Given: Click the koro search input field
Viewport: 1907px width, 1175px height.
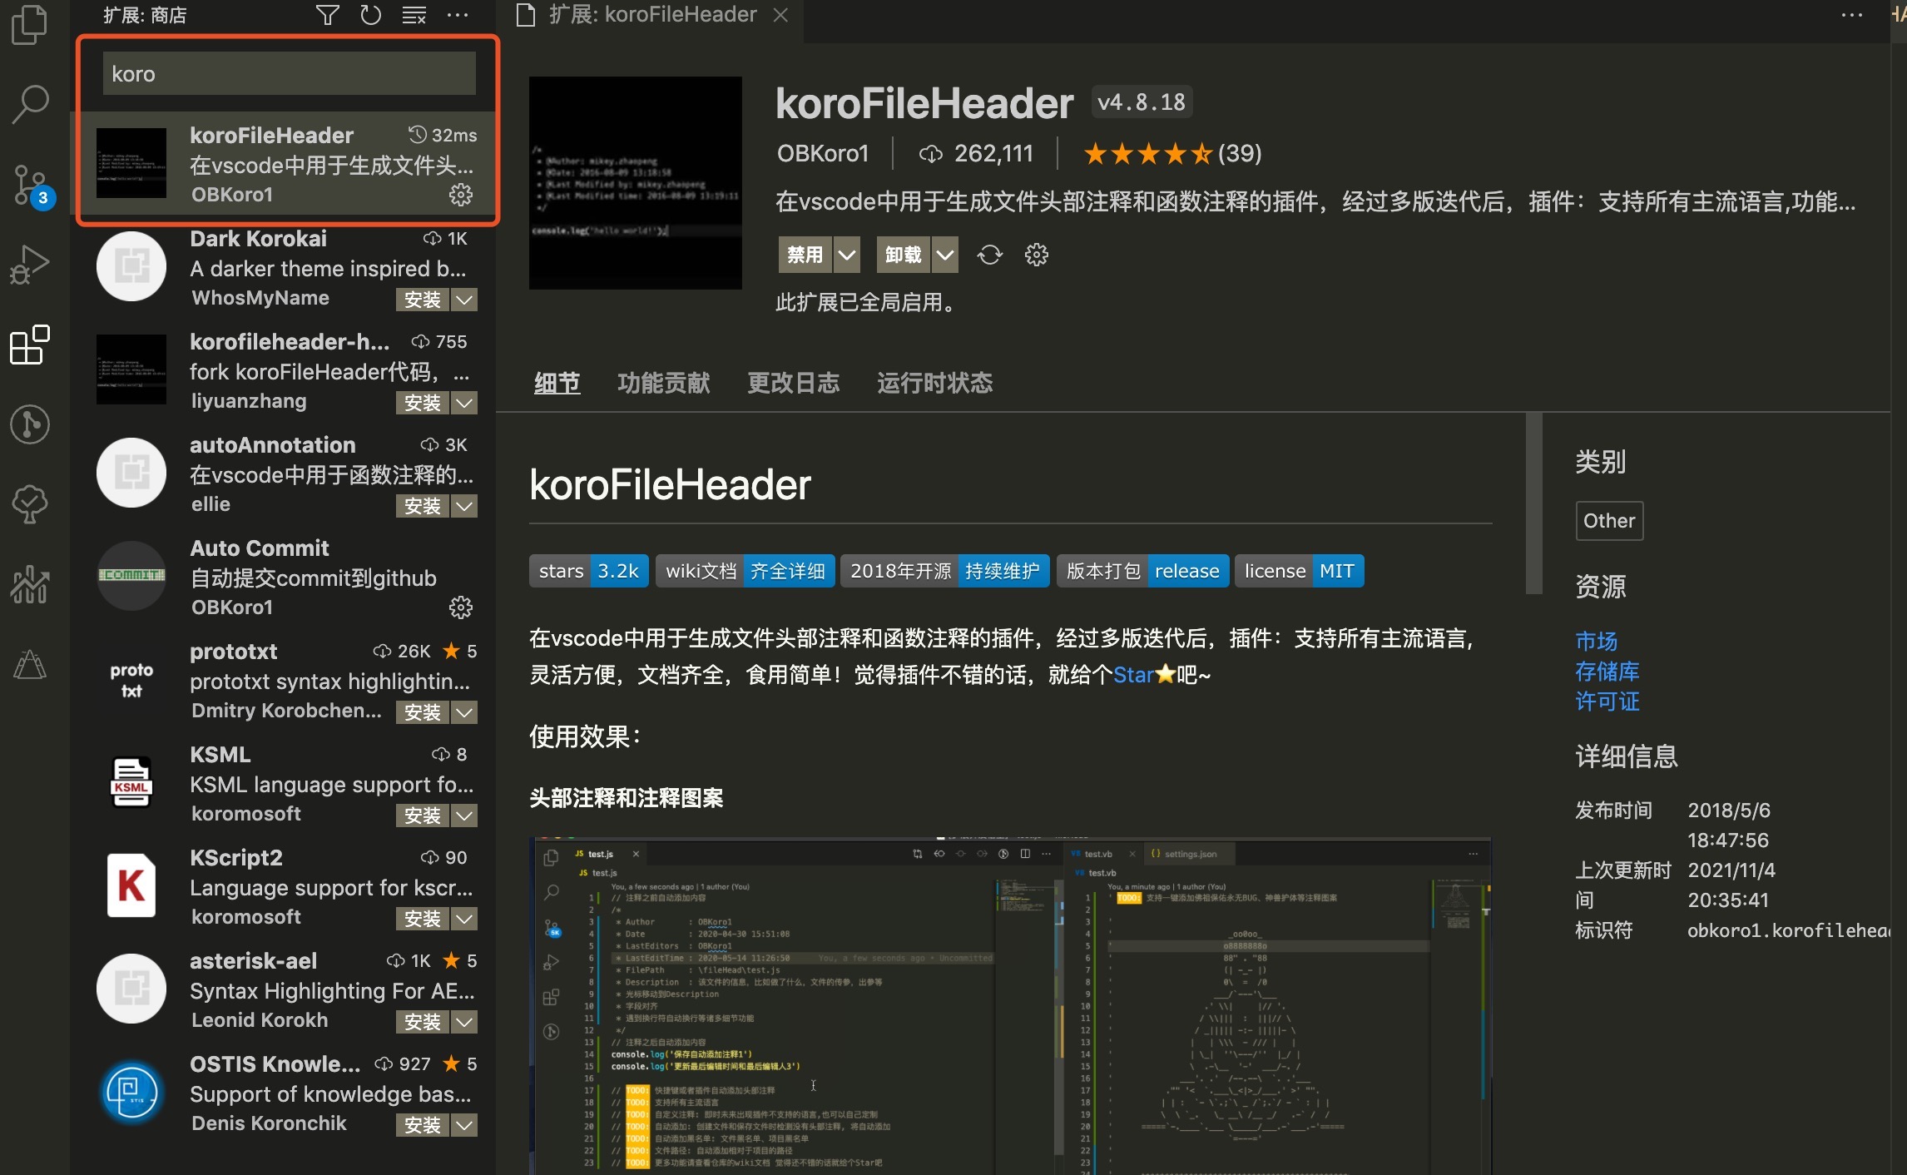Looking at the screenshot, I should [x=286, y=73].
